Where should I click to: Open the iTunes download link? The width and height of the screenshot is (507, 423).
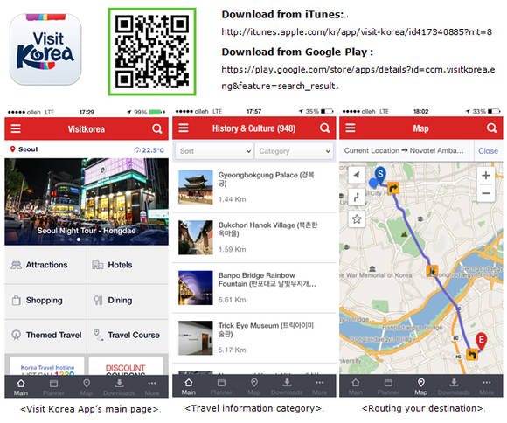tap(357, 32)
